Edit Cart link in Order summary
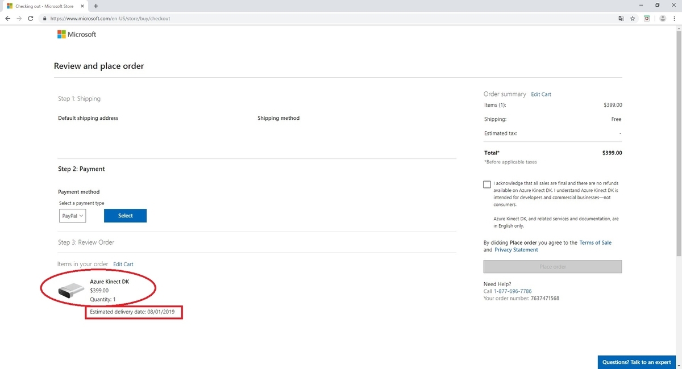Screen dimensions: 682x369 coord(541,94)
